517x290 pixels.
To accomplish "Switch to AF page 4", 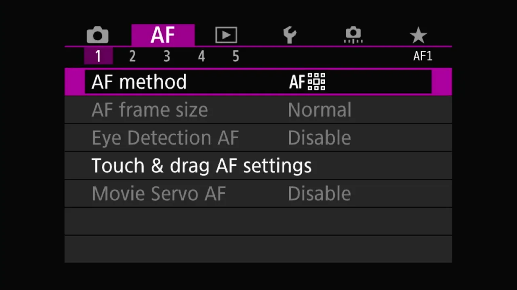I will tap(201, 56).
